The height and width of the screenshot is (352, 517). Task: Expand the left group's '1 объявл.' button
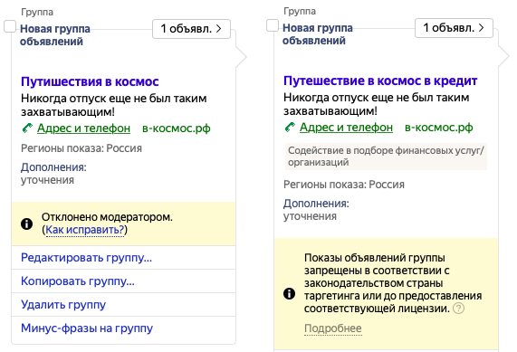(191, 29)
